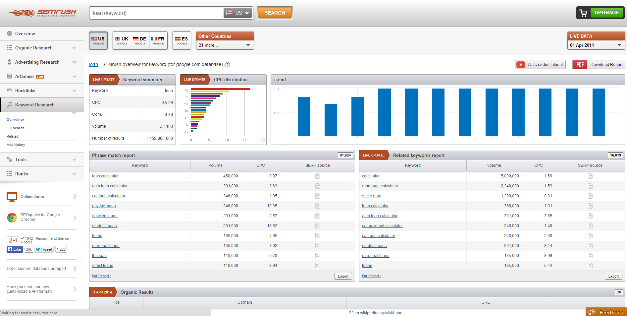Click the top red bar in CPC distribution
The height and width of the screenshot is (316, 627).
pos(220,89)
